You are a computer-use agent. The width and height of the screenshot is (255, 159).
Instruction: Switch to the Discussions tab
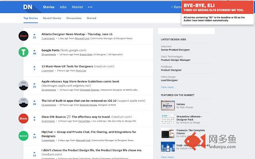(74, 18)
